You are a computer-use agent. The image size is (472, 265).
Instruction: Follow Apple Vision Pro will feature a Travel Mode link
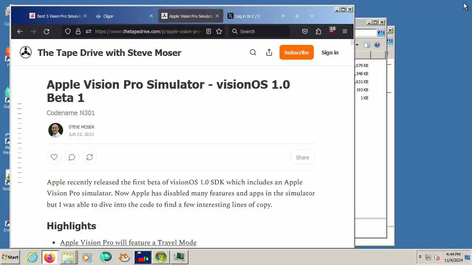pos(128,243)
